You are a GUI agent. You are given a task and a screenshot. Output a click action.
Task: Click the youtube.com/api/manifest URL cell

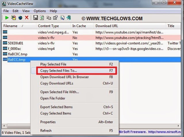point(129,32)
